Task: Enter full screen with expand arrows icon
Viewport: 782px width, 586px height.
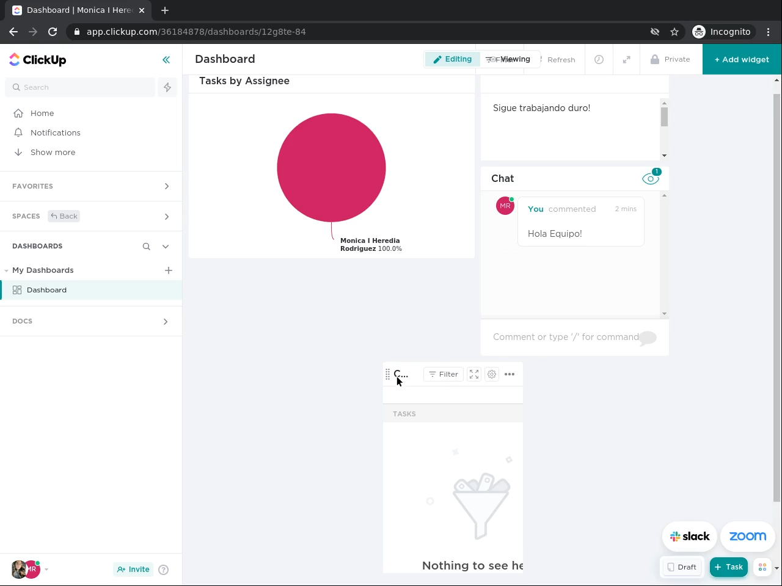Action: coord(626,60)
